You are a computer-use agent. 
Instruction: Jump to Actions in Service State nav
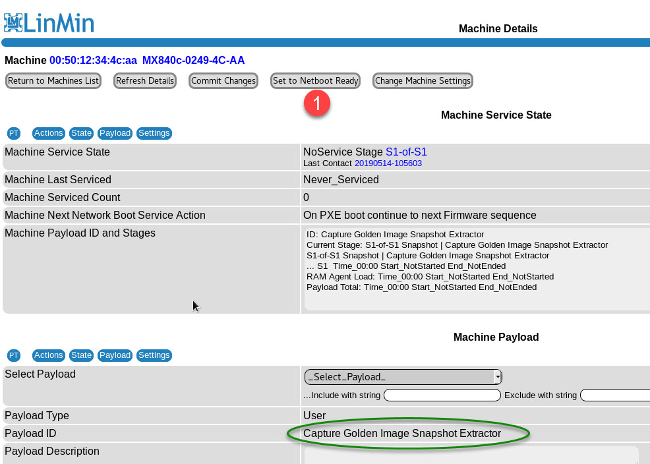click(x=48, y=133)
